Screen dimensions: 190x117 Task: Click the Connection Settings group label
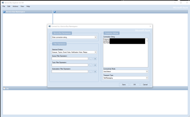click(x=111, y=33)
